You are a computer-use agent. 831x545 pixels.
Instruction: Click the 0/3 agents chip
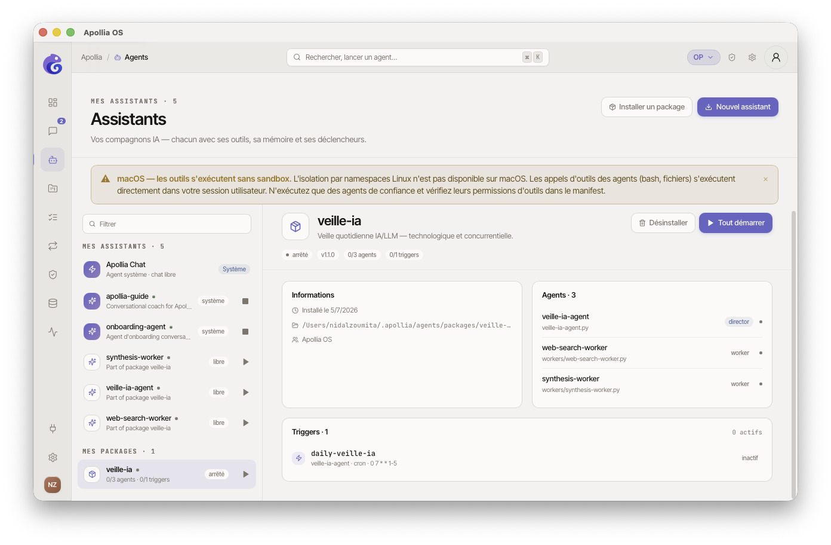tap(362, 255)
